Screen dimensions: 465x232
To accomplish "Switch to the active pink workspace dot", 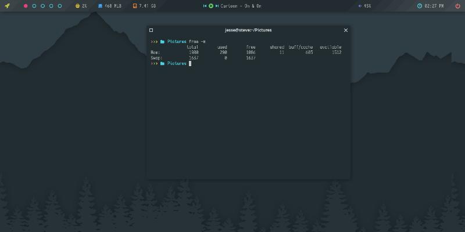I will (x=26, y=6).
